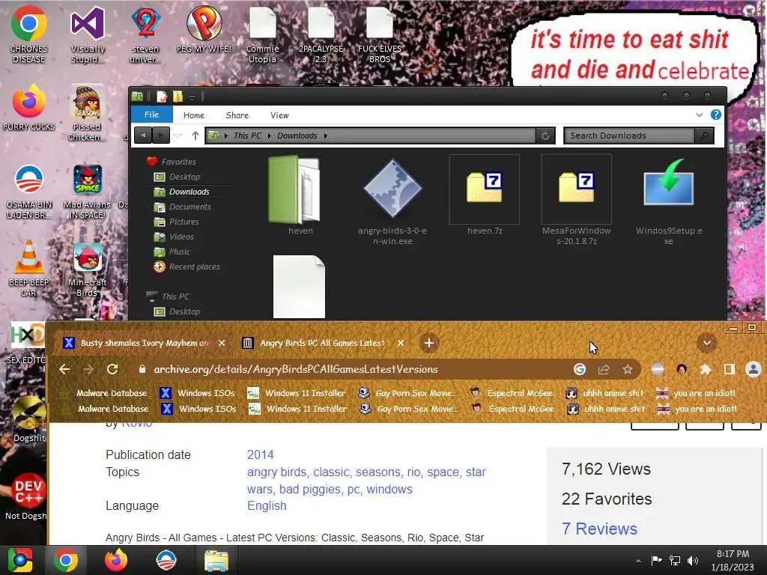Image resolution: width=767 pixels, height=575 pixels.
Task: Expand the Downloads breadcrumb arrow
Action: point(325,136)
